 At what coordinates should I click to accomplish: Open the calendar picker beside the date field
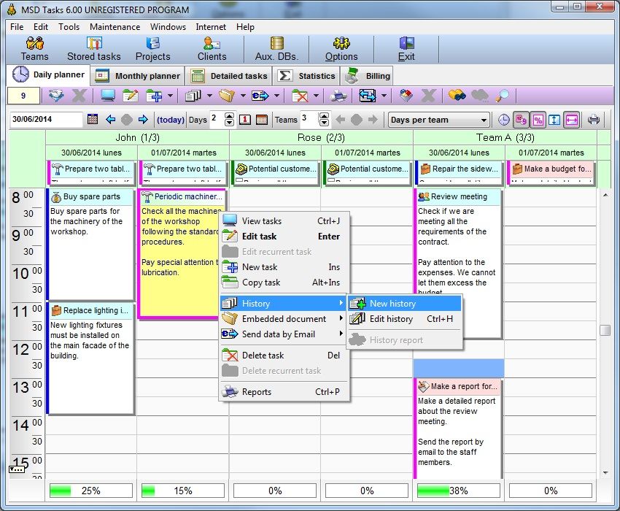click(x=93, y=119)
